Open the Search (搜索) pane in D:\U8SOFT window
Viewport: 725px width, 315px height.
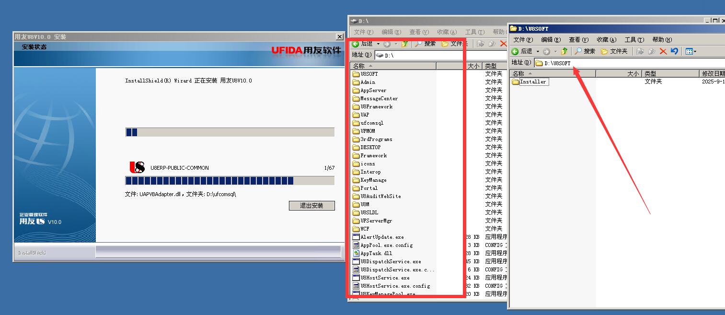(585, 51)
